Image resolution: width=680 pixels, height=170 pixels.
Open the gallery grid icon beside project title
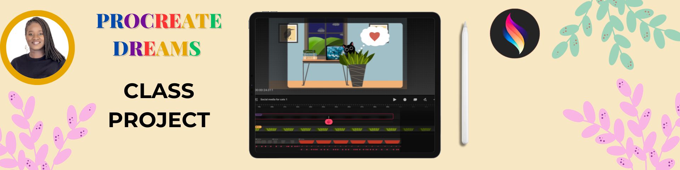click(256, 100)
